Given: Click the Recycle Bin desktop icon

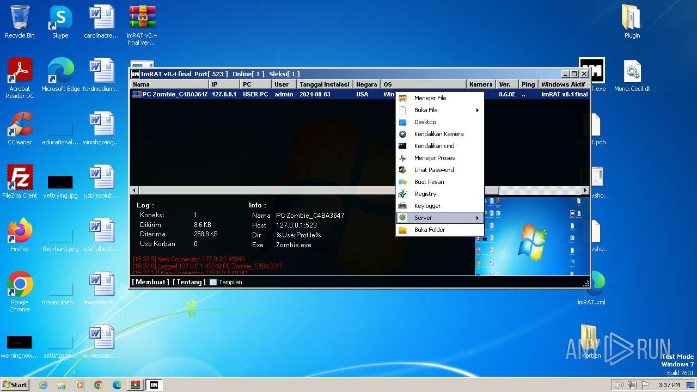Looking at the screenshot, I should tap(20, 22).
